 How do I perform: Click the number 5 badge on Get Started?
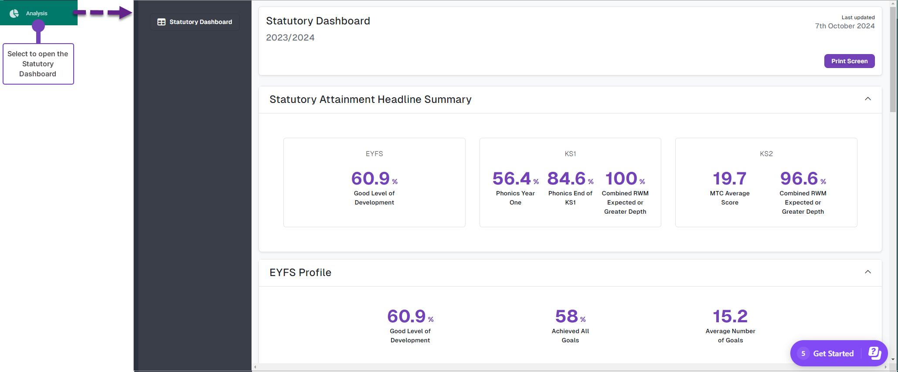tap(803, 353)
